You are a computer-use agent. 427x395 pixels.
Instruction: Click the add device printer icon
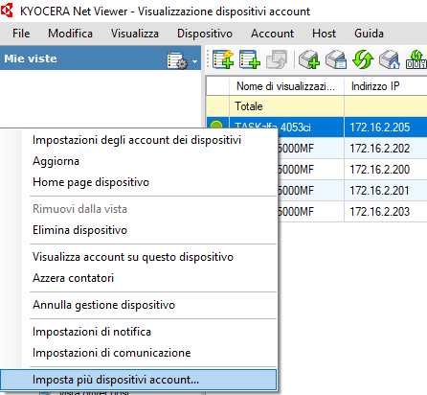309,59
